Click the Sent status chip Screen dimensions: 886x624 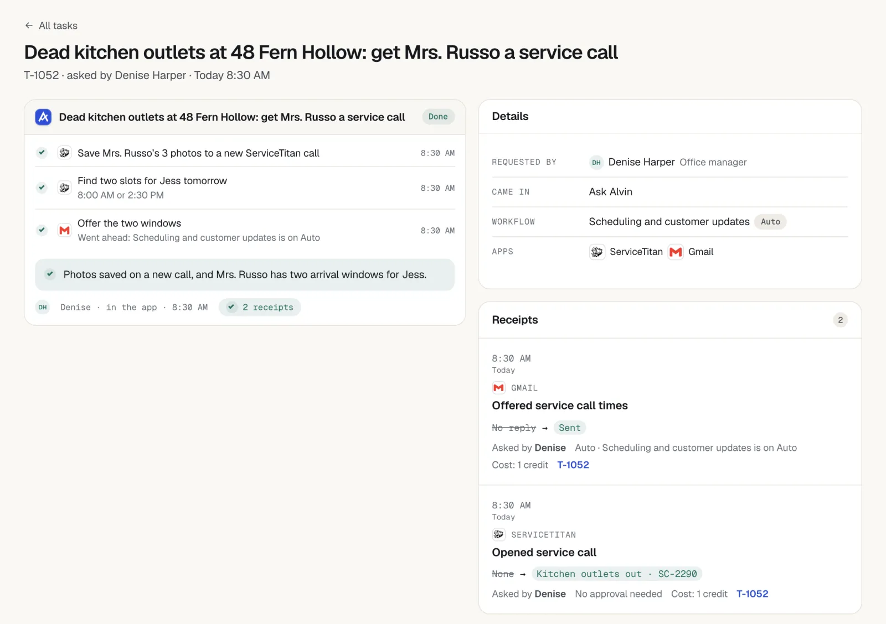[x=569, y=428]
